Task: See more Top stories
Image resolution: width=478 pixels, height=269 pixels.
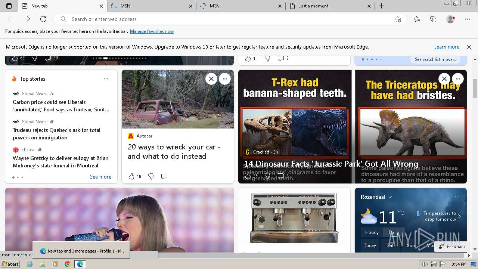Action: [x=100, y=177]
